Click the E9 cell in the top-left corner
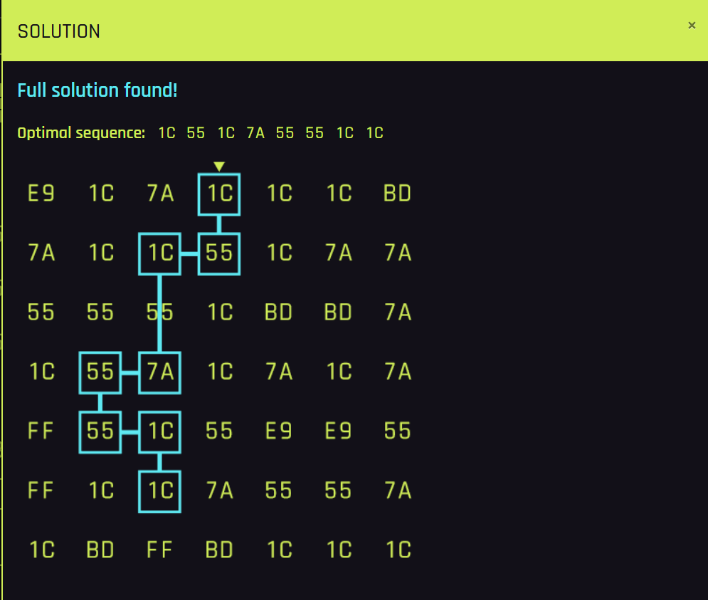The height and width of the screenshot is (600, 708). (x=41, y=194)
